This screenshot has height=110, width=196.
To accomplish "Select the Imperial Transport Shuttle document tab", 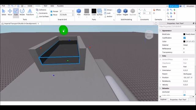I will click(x=20, y=24).
